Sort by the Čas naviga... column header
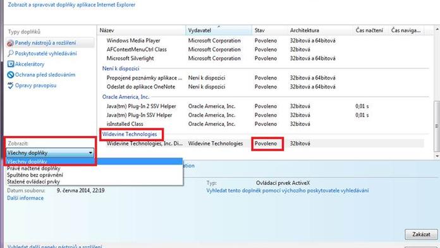 coord(406,30)
